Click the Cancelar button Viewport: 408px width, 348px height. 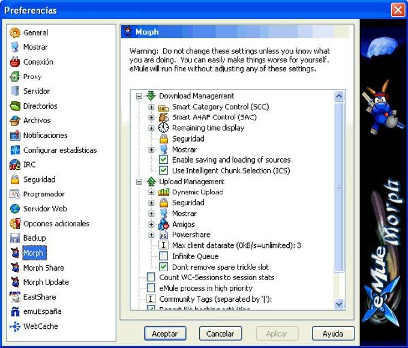tap(220, 334)
